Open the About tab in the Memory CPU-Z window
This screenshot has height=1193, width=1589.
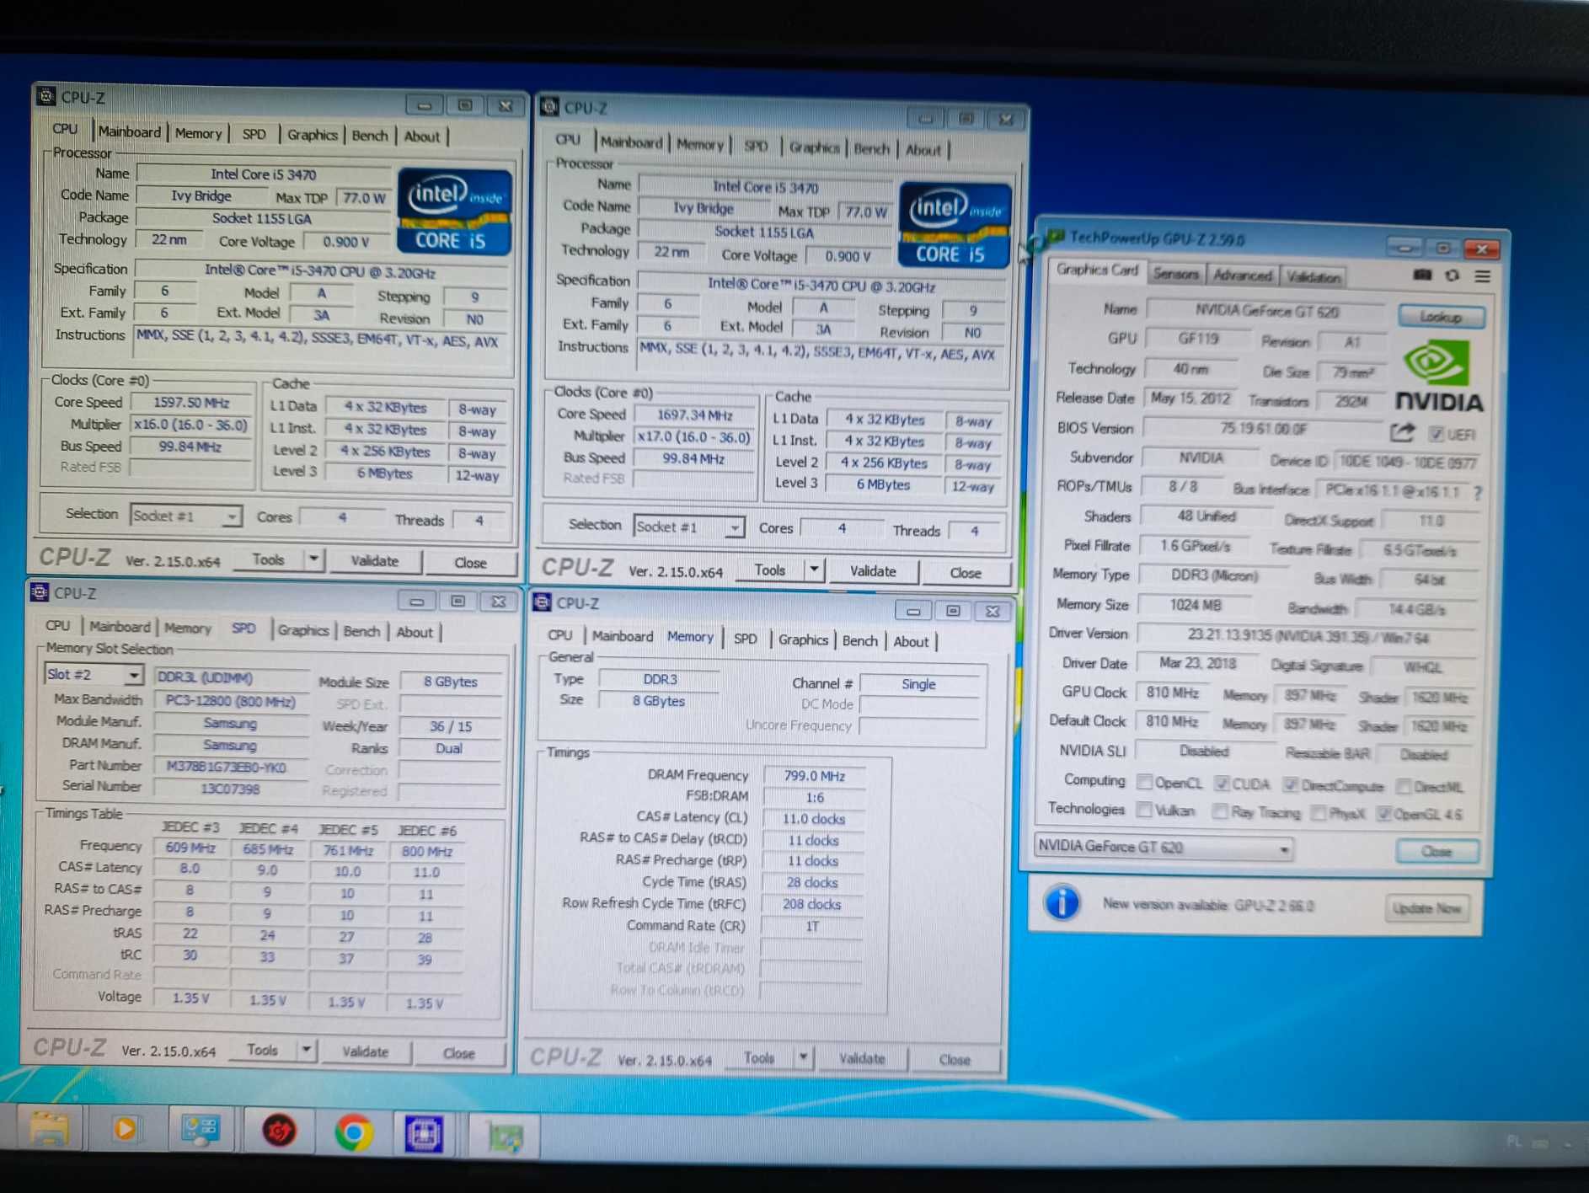911,641
